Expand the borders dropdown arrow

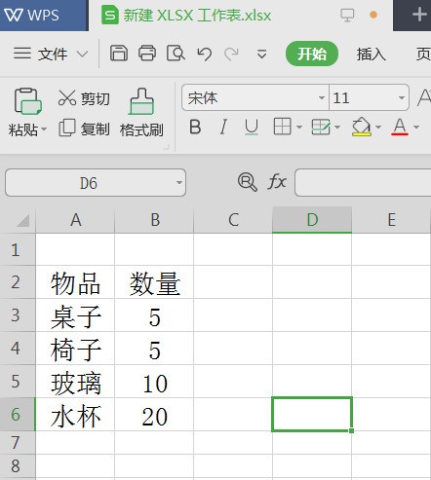pyautogui.click(x=299, y=127)
